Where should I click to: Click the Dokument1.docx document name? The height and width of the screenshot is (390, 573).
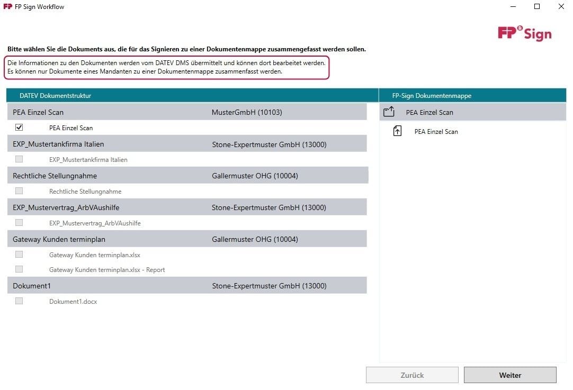coord(73,301)
